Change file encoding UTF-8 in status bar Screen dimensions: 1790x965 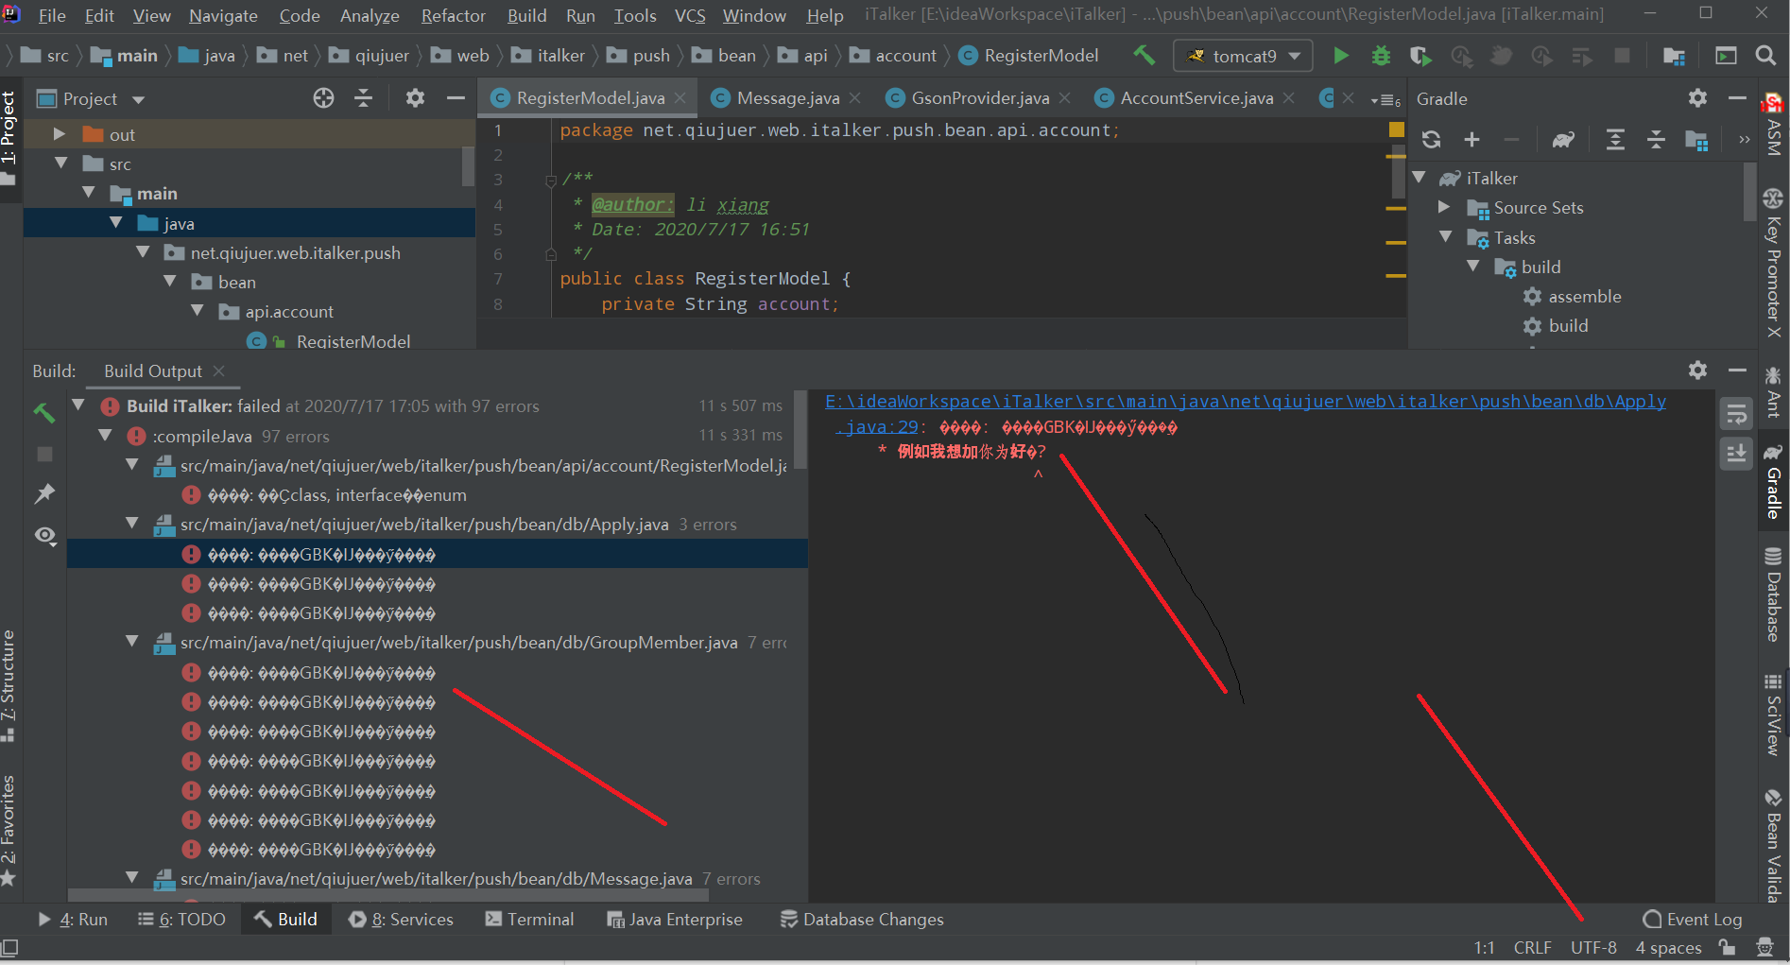(1593, 947)
